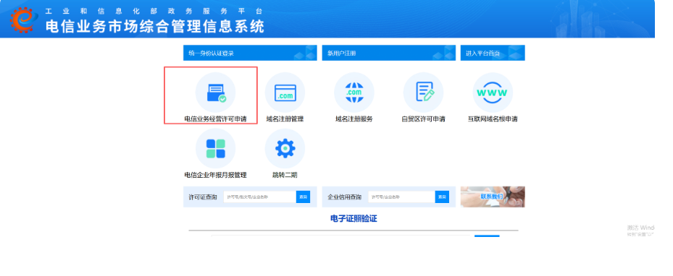This screenshot has height=276, width=673.
Task: Click the 电信企业年报月报管理 label text
Action: (x=215, y=175)
